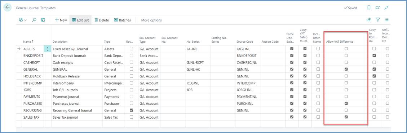Toggle Copy to Posted Jnl. for BNKDEPOSIT row
The image size is (407, 133).
click(x=374, y=56)
